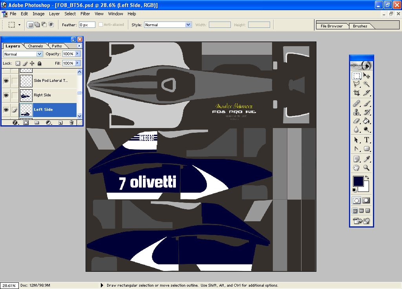Switch to the Paths tab
402x289 pixels.
[57, 46]
